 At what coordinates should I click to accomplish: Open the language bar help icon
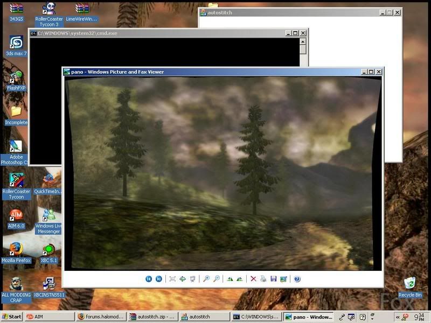coord(363,317)
